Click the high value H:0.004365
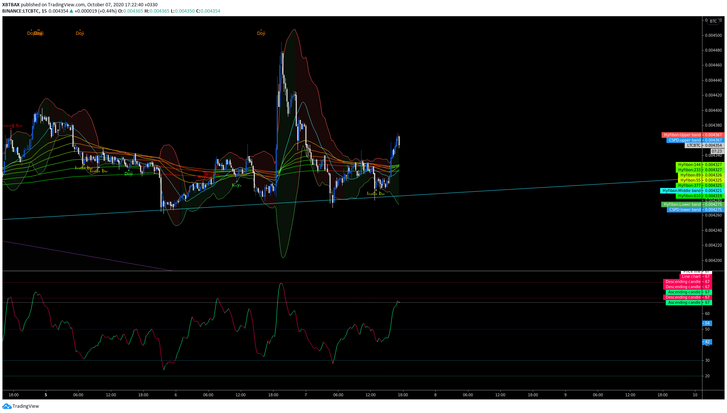Viewport: 727px width, 413px height. [157, 11]
